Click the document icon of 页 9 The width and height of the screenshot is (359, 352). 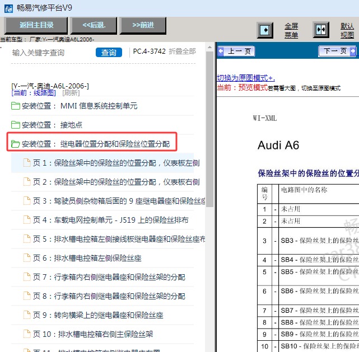[x=27, y=315]
